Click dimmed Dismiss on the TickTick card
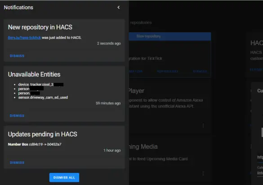This screenshot has width=263, height=185. 200,72
